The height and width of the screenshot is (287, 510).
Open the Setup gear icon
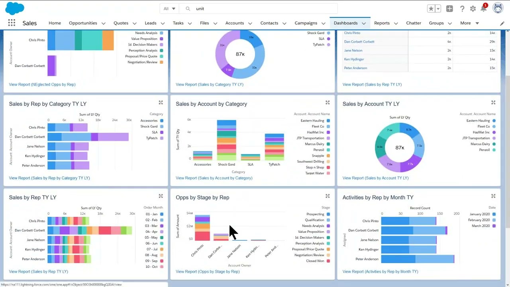tap(473, 9)
